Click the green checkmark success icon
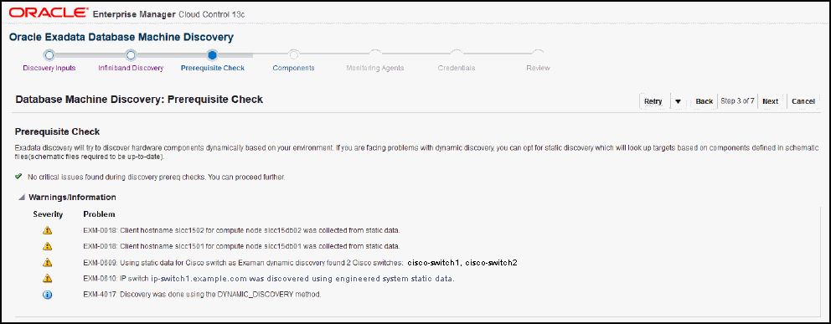Viewport: 831px width, 324px height. tap(18, 177)
